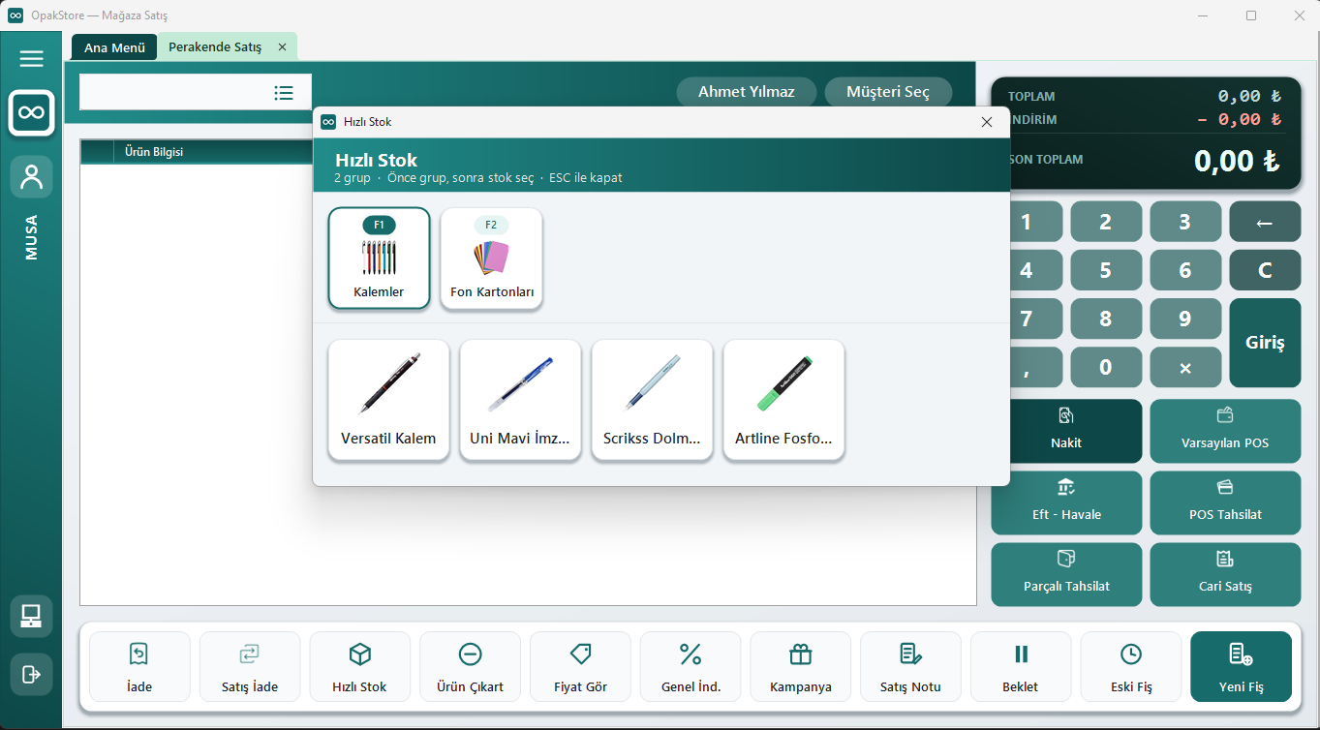This screenshot has width=1320, height=730.
Task: Click the numpad Giriş enter key
Action: (1265, 343)
